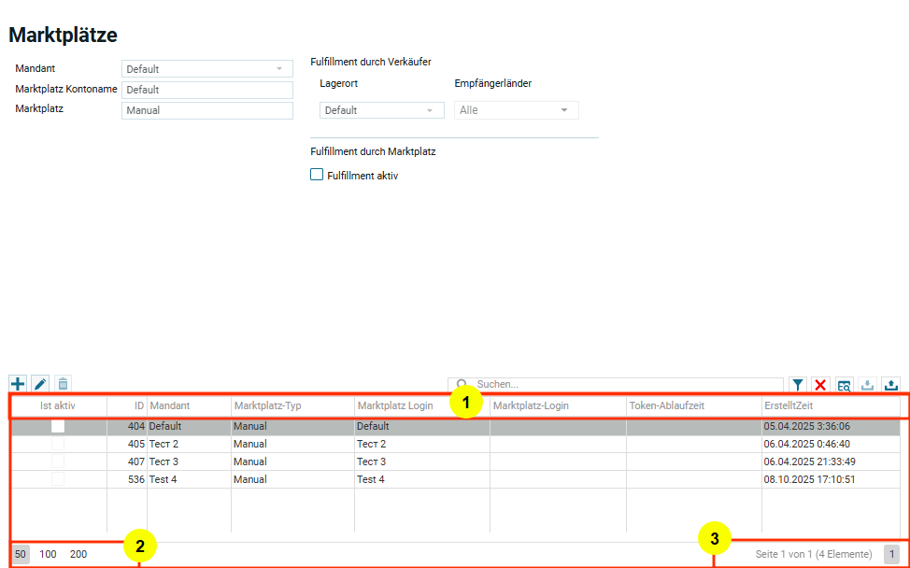Toggle Ist aktiv checkbox for Test 4 row
The height and width of the screenshot is (568, 910).
[x=58, y=479]
